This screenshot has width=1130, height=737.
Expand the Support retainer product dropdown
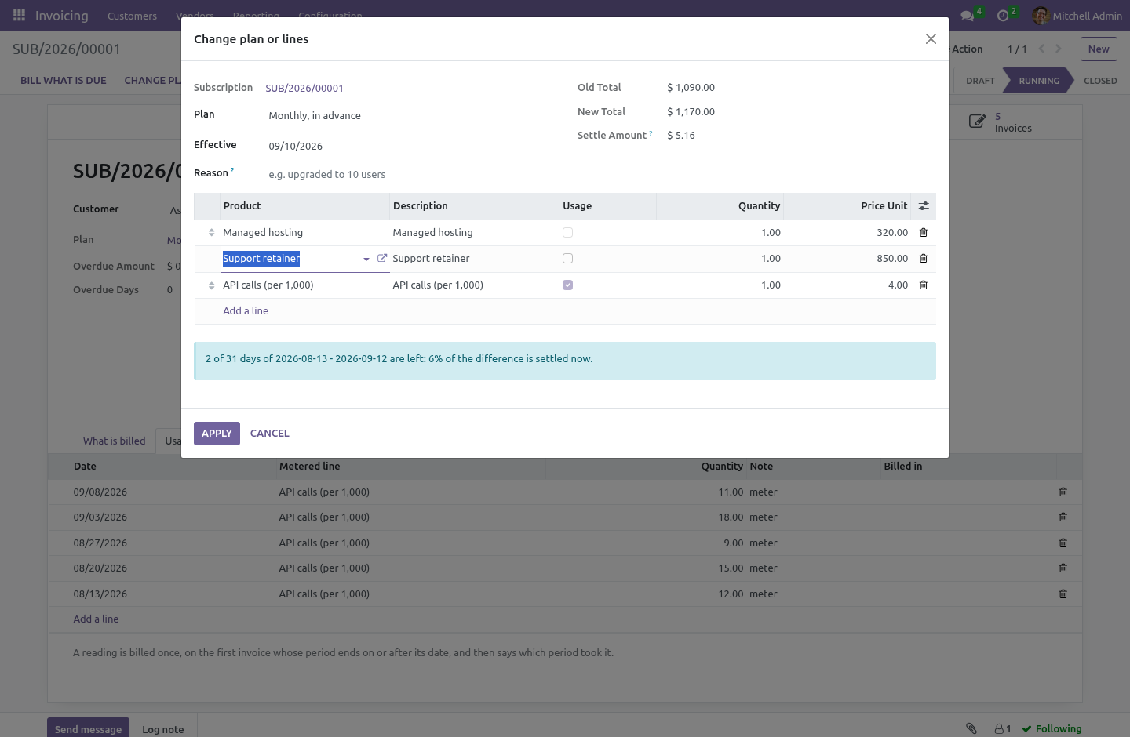(x=366, y=260)
